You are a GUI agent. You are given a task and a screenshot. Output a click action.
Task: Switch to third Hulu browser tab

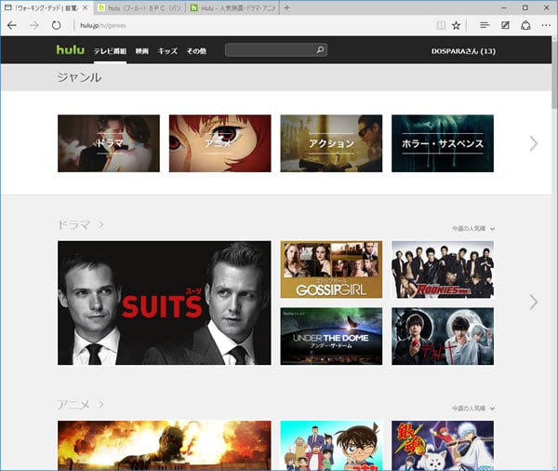point(233,7)
